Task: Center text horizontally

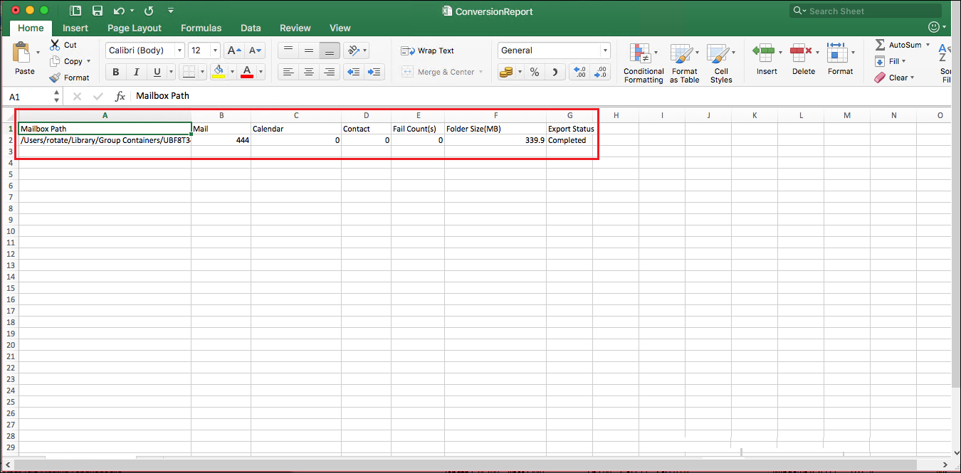Action: click(x=308, y=72)
